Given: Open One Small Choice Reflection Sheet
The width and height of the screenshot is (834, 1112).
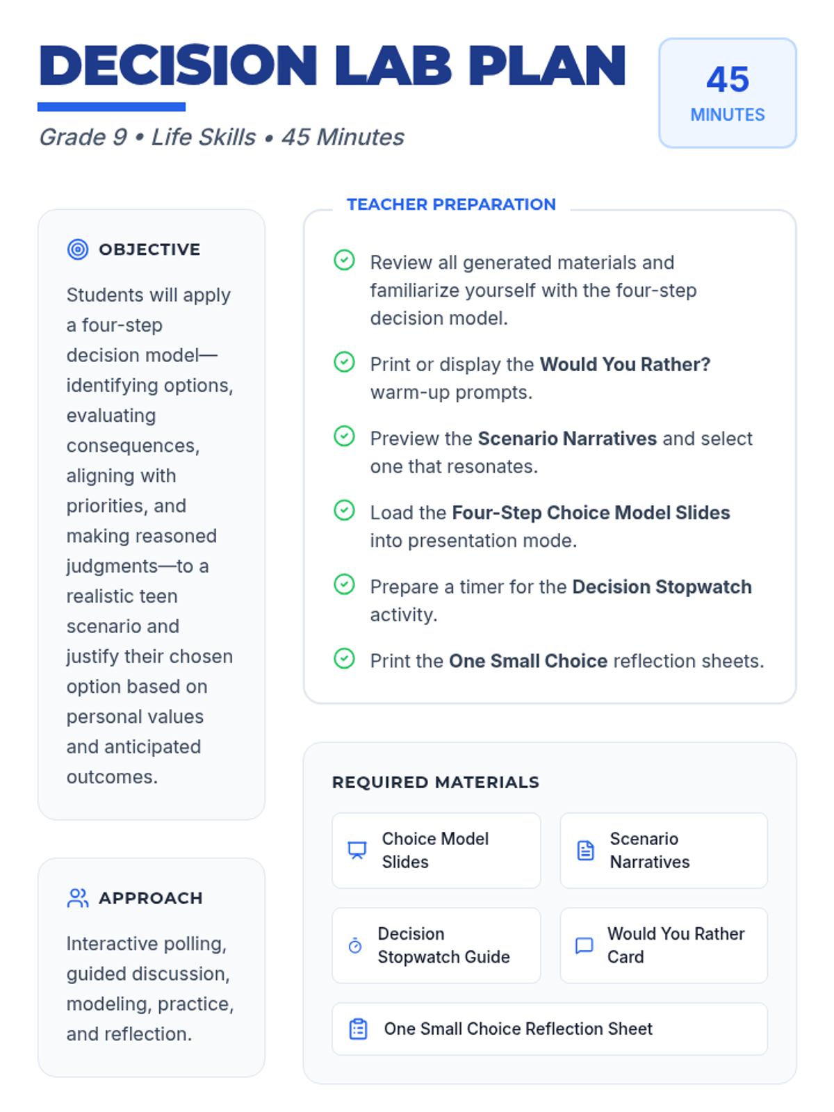Looking at the screenshot, I should pyautogui.click(x=549, y=1029).
